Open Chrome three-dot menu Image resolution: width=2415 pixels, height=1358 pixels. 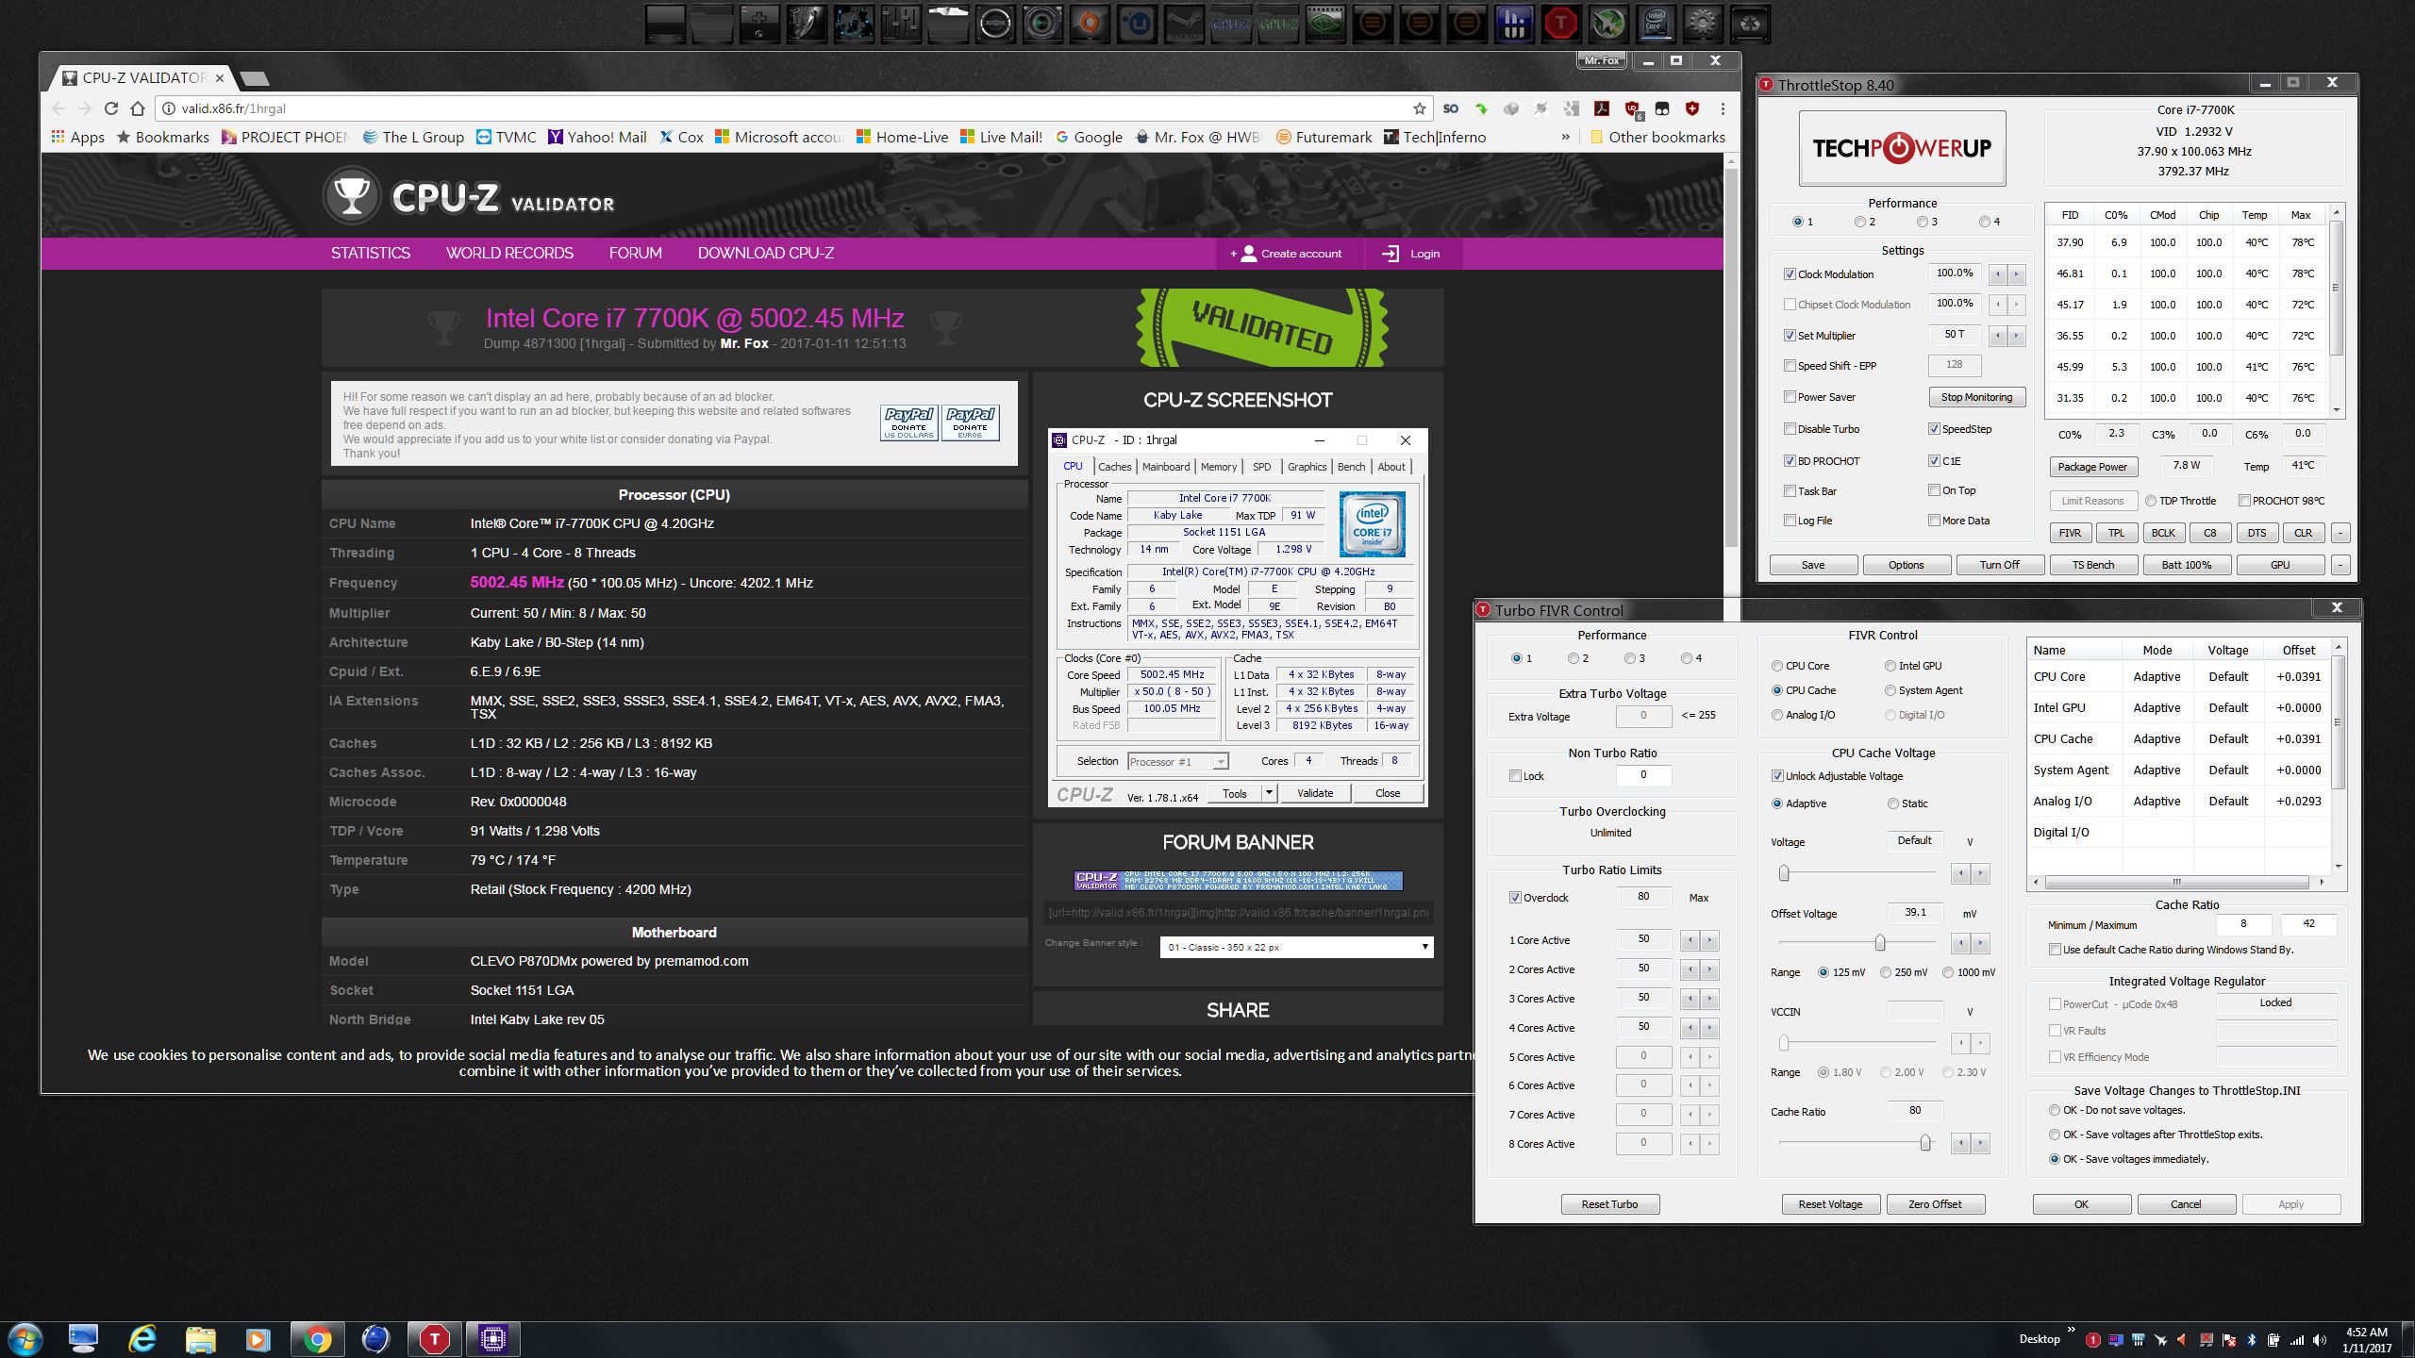(1723, 108)
